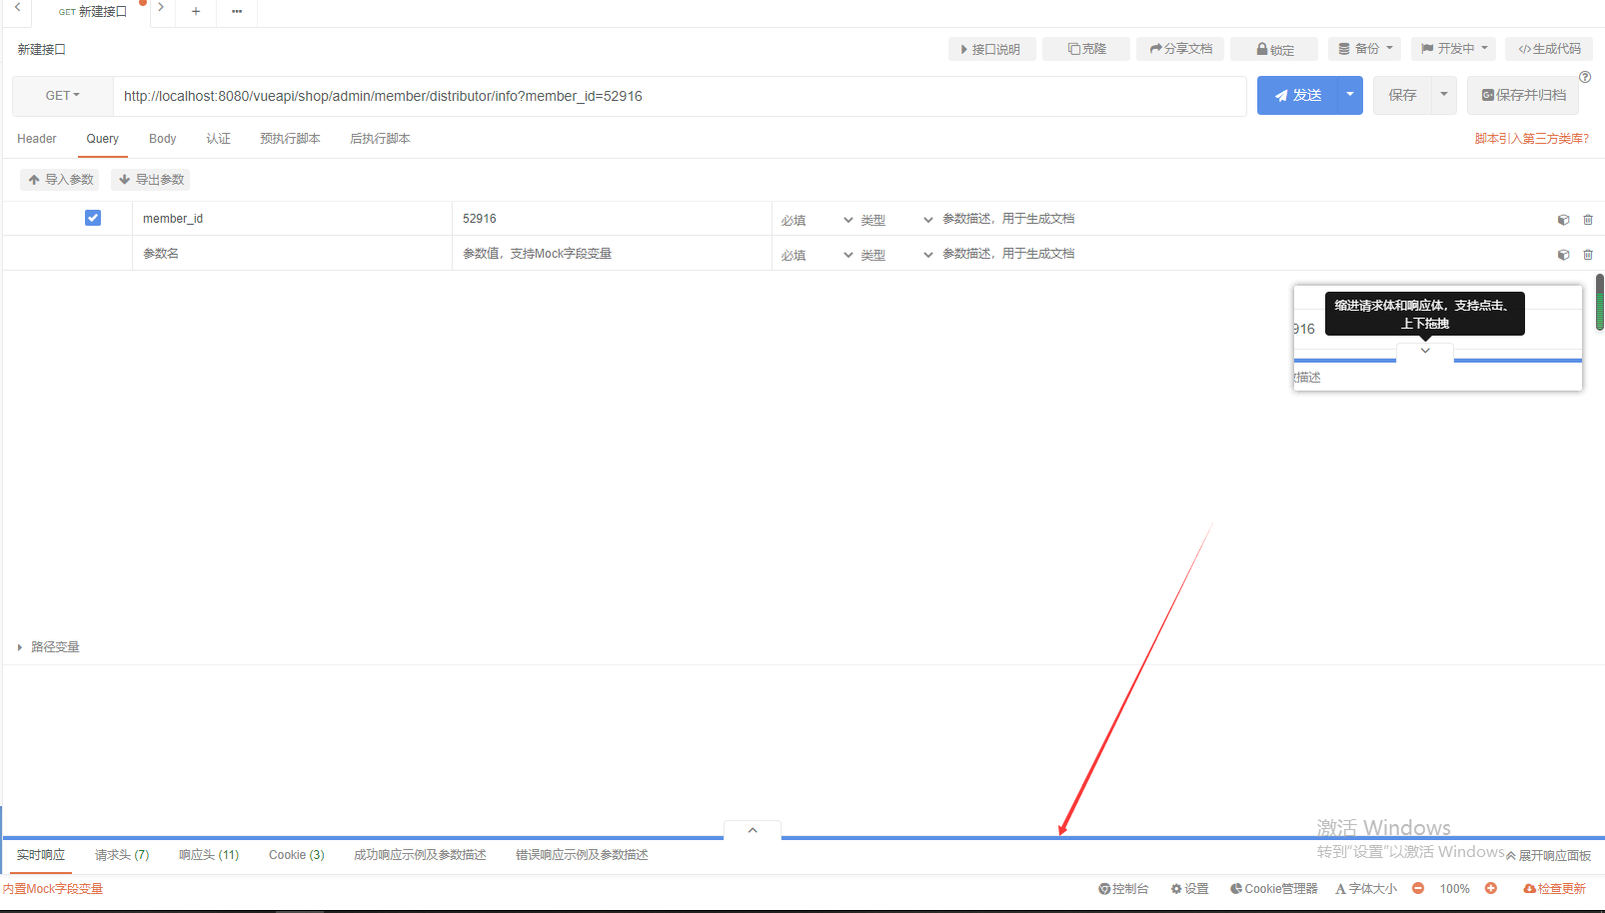Image resolution: width=1605 pixels, height=913 pixels.
Task: Open the 开发中 status dropdown
Action: [x=1454, y=49]
